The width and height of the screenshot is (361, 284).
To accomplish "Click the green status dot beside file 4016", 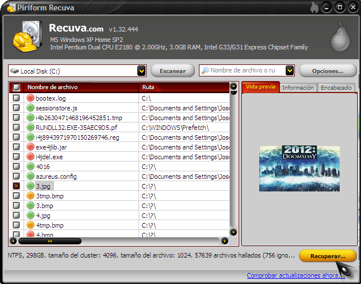I will (30, 166).
